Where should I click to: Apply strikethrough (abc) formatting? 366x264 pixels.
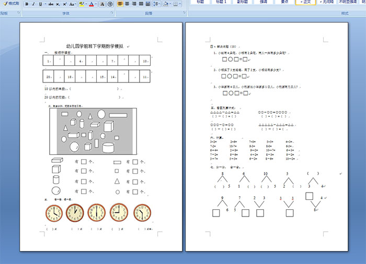51,4
